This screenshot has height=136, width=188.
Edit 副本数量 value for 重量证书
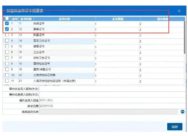point(161,30)
